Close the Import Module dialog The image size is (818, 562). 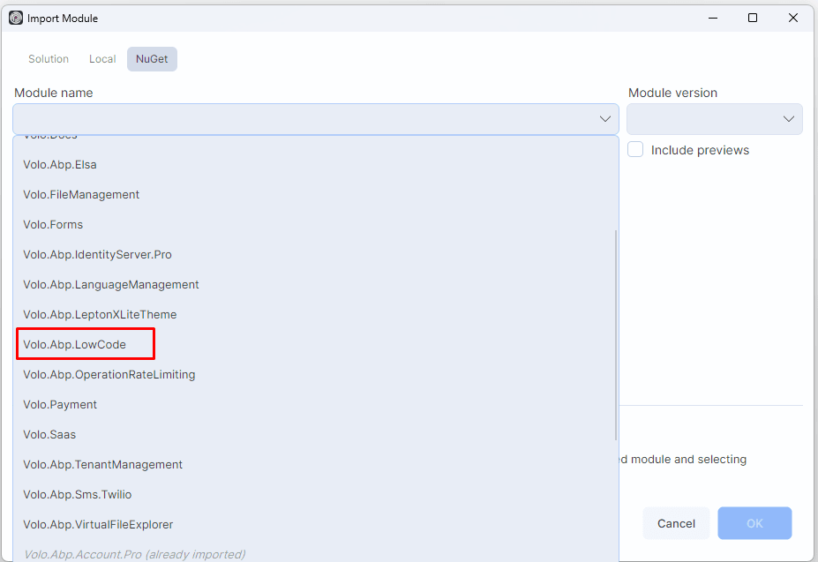[793, 19]
